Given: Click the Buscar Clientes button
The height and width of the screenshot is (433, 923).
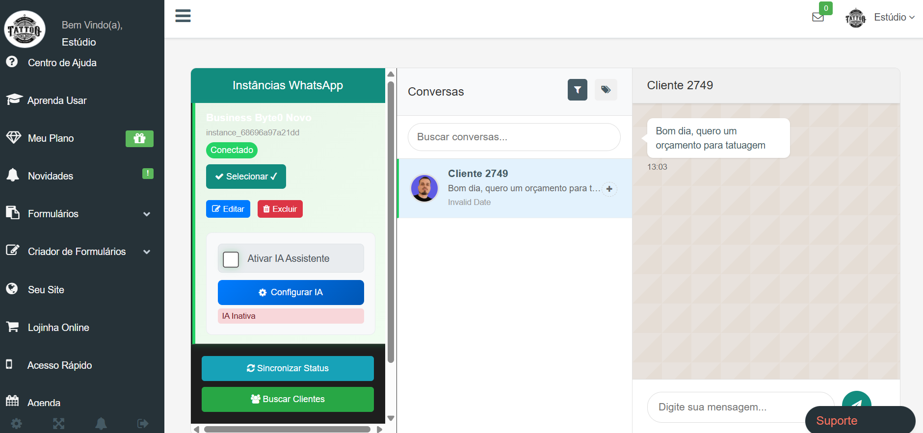Looking at the screenshot, I should pos(288,399).
